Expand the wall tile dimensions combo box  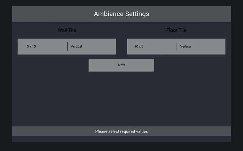(x=43, y=46)
